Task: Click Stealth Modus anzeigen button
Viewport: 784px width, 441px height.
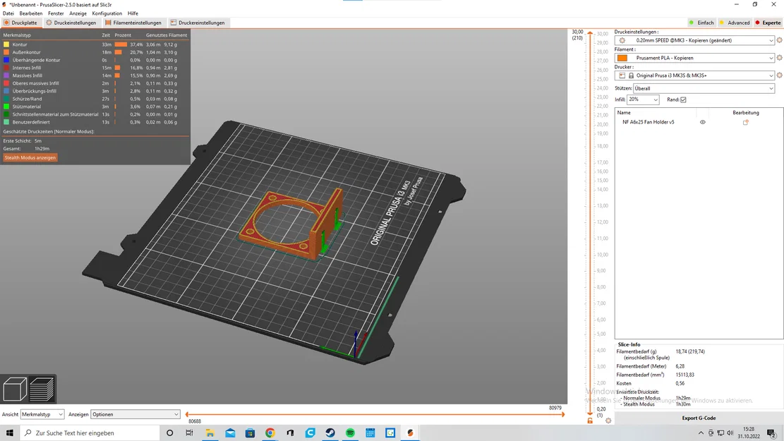Action: point(30,157)
